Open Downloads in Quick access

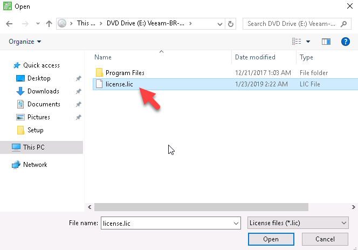(x=43, y=91)
